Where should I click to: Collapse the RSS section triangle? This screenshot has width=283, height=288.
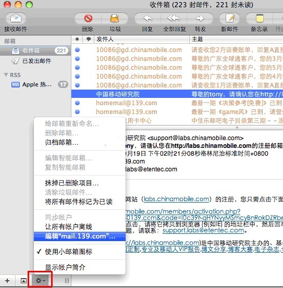coord(6,75)
